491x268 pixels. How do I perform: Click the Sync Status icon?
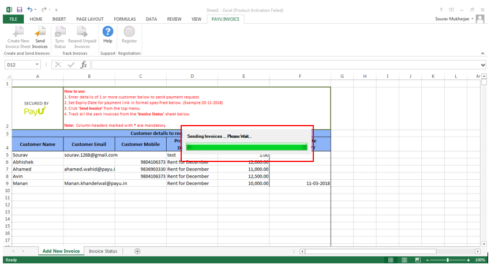[60, 32]
